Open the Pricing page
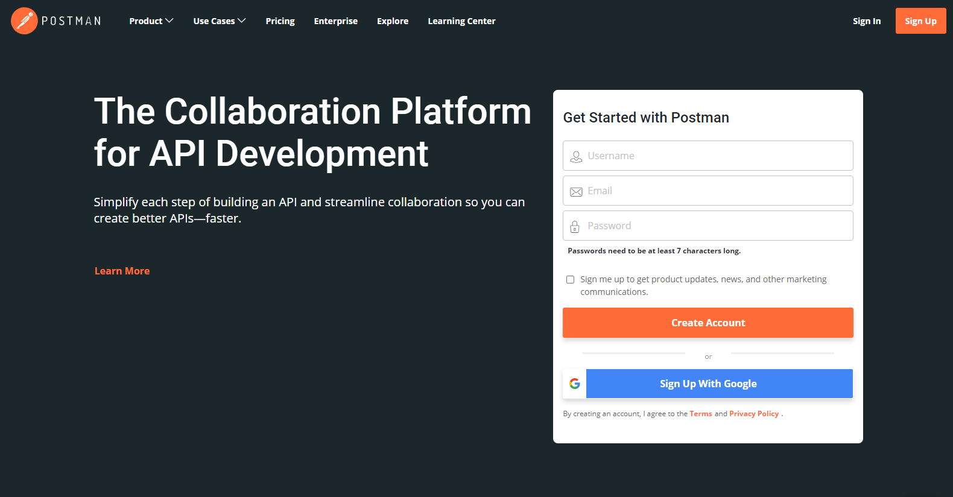This screenshot has width=953, height=497. [x=280, y=21]
